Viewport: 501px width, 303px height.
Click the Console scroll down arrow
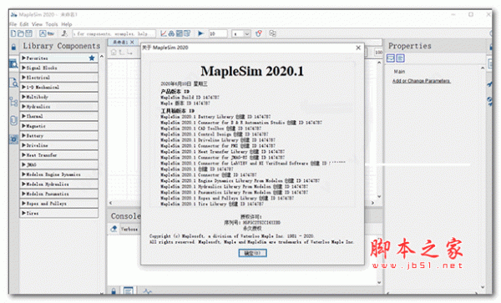tap(379, 282)
